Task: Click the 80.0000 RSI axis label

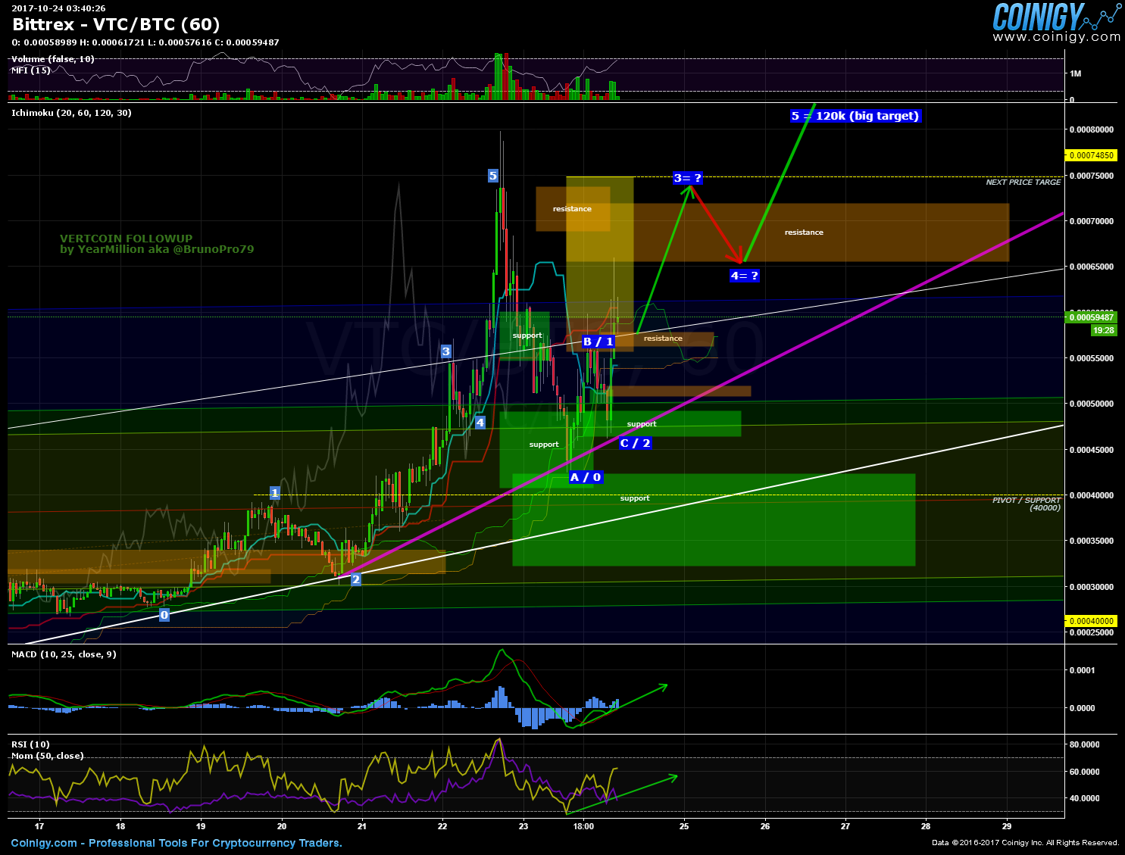Action: [1084, 744]
